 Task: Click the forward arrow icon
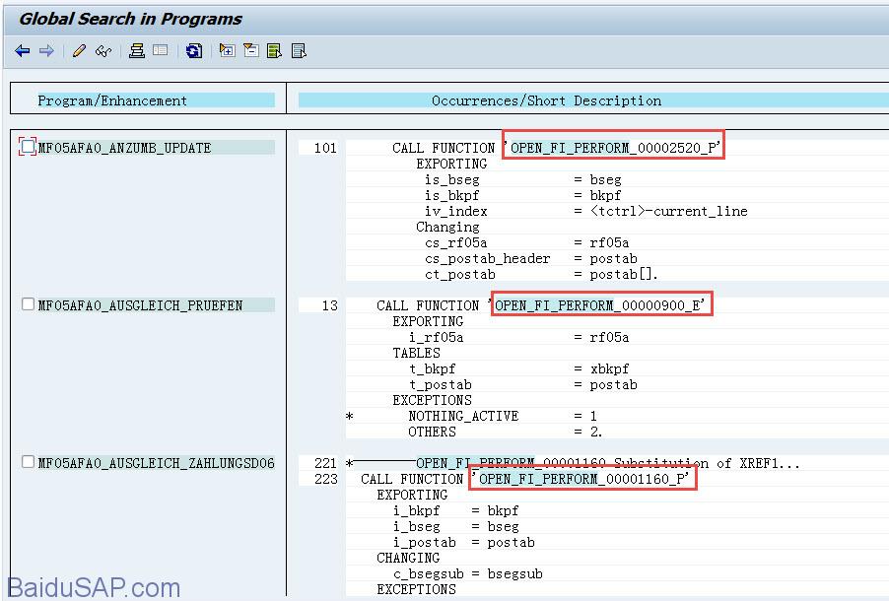[46, 51]
